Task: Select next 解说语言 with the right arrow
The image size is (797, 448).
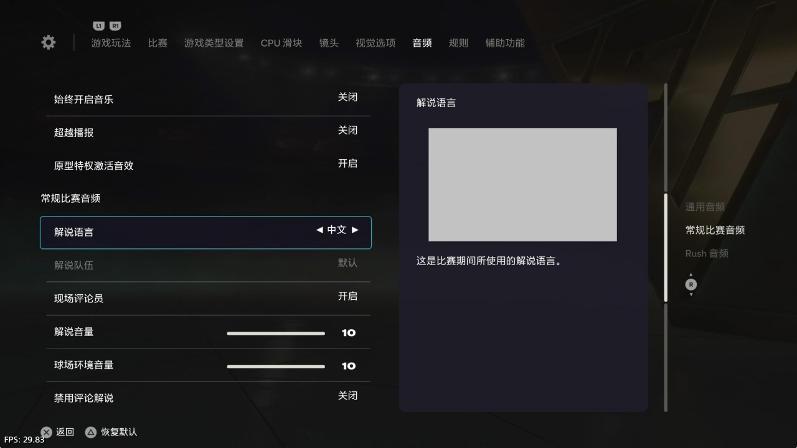Action: 355,230
